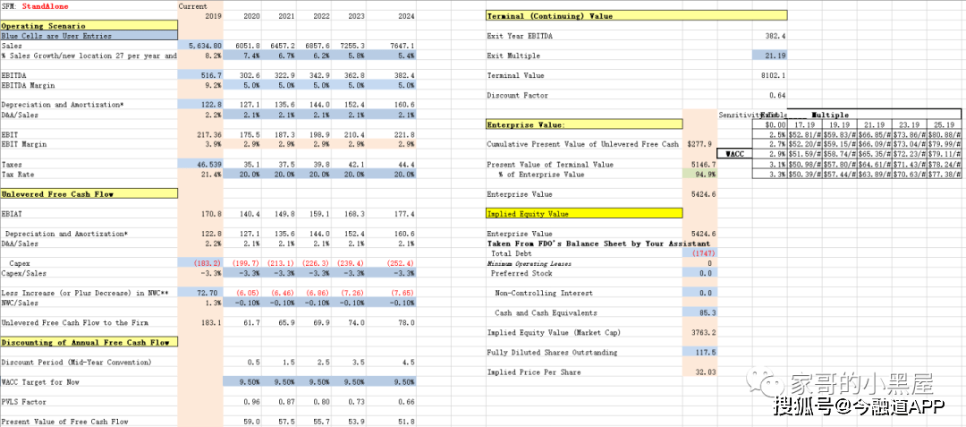Click the Discount Factor value 0.64
Screen dimensions: 966x427
[x=776, y=95]
